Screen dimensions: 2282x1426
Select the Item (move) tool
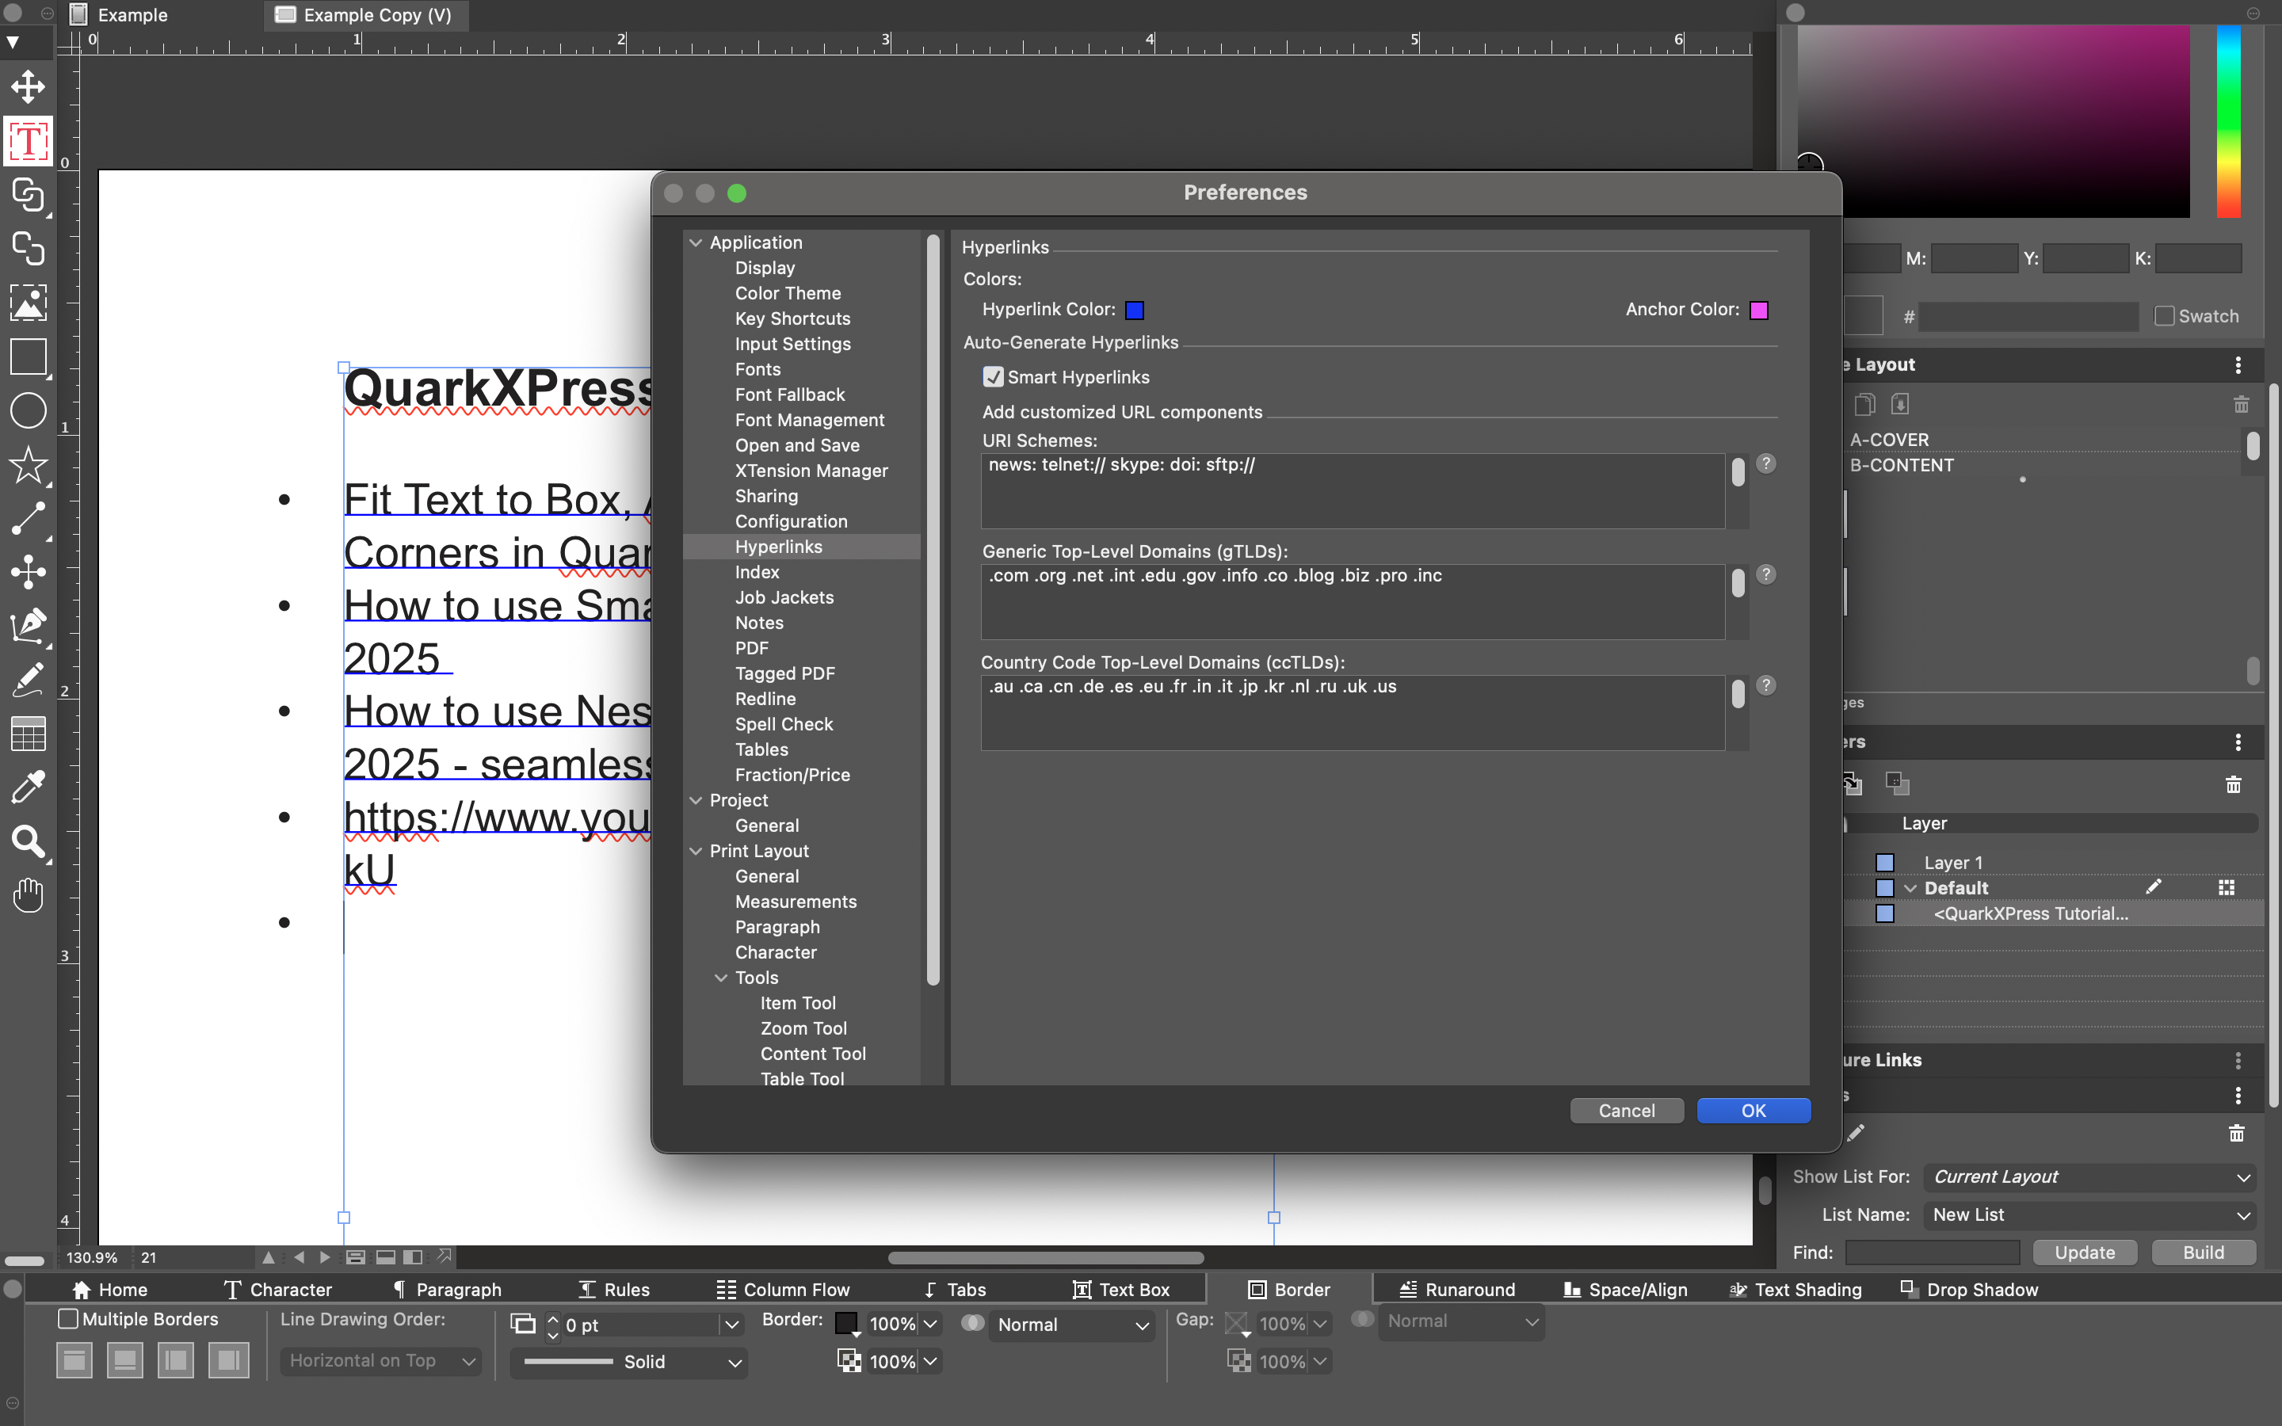point(28,86)
